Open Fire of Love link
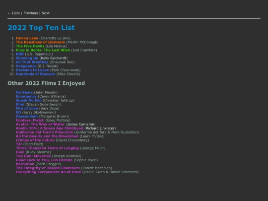Screen dimensions: 268x201 click(x=27, y=108)
